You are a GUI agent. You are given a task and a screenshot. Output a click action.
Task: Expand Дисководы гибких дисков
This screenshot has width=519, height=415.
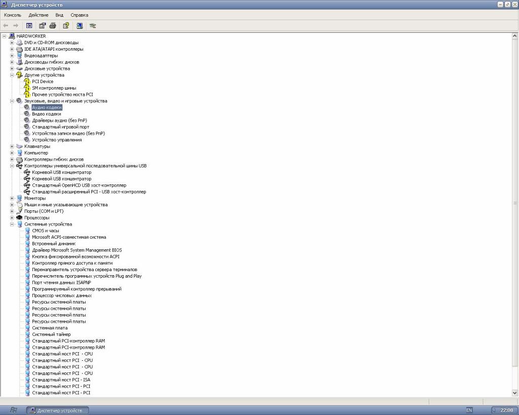12,62
